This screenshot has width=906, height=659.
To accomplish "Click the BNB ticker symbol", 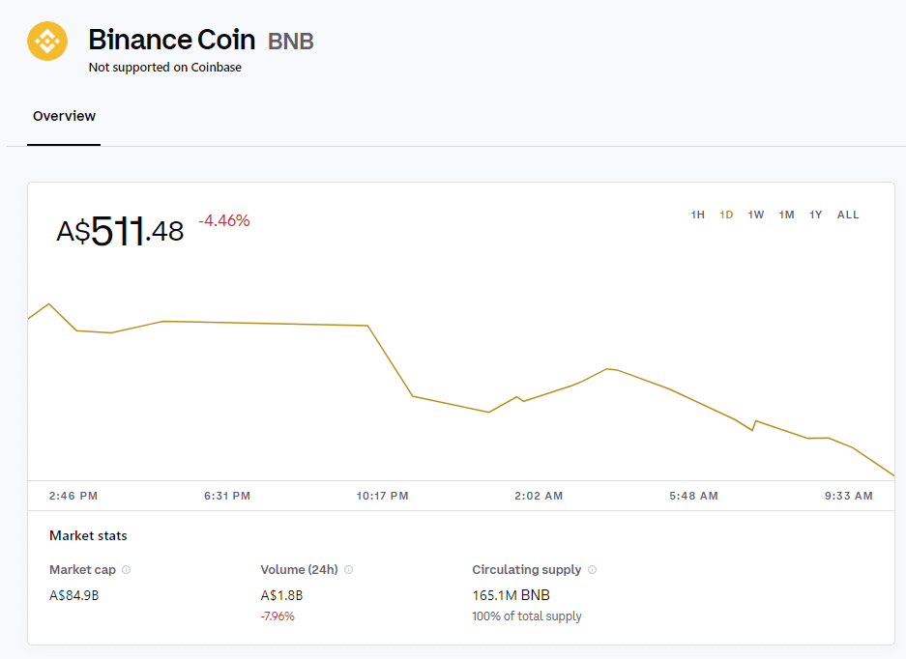I will 291,42.
